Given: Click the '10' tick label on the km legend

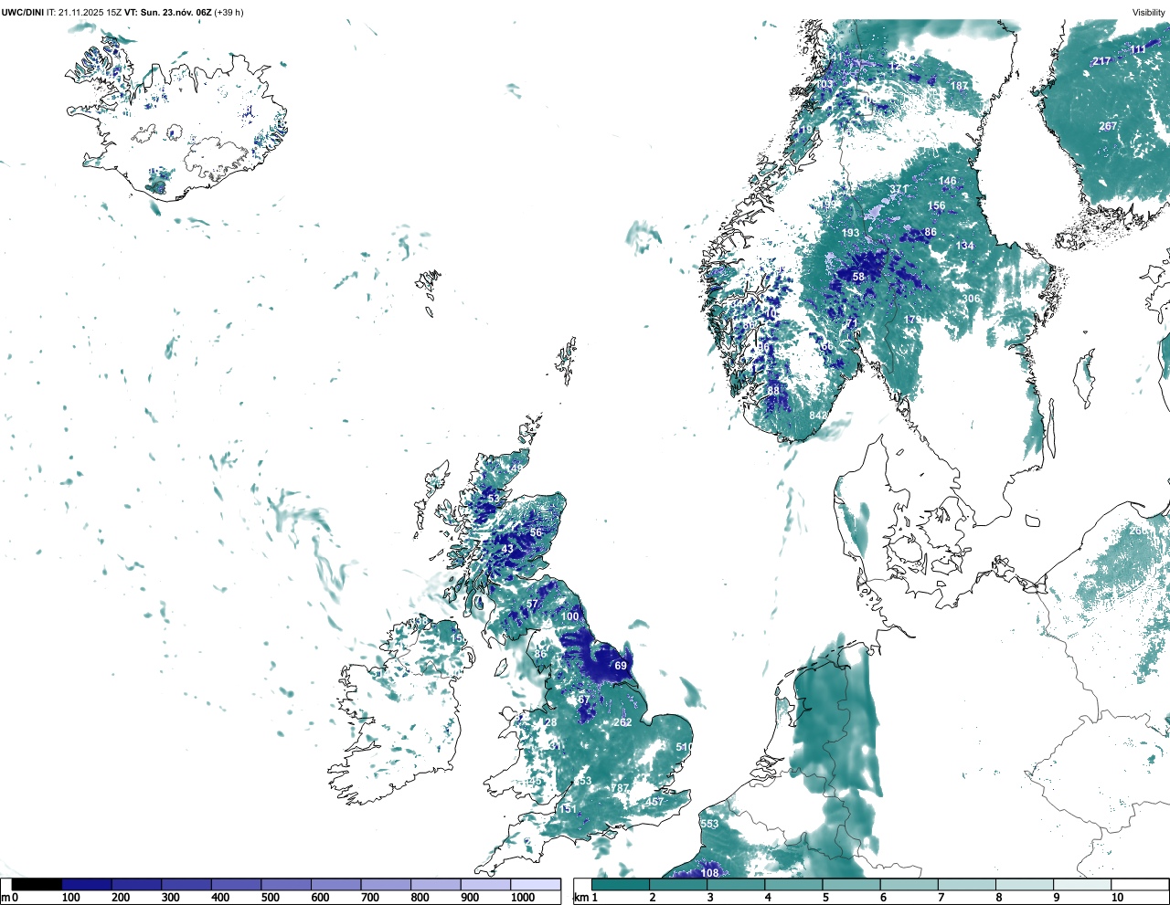Looking at the screenshot, I should click(1117, 898).
